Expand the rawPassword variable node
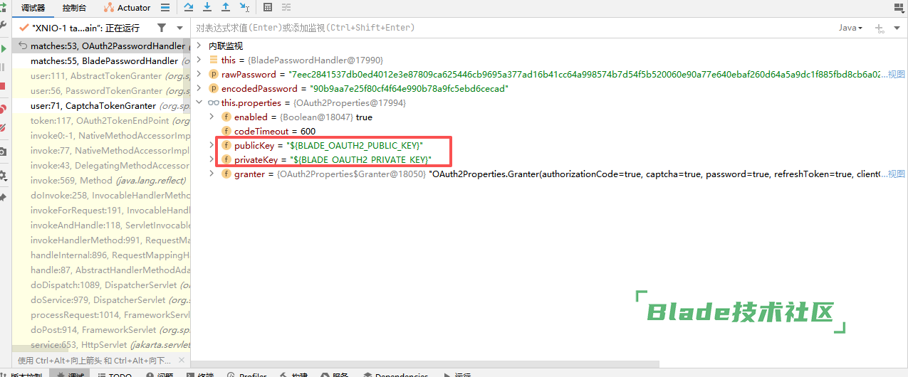 point(199,75)
